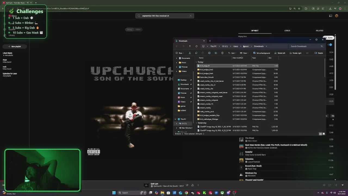Like the song Quit Lyin
This screenshot has height=196, width=348.
pos(192,185)
